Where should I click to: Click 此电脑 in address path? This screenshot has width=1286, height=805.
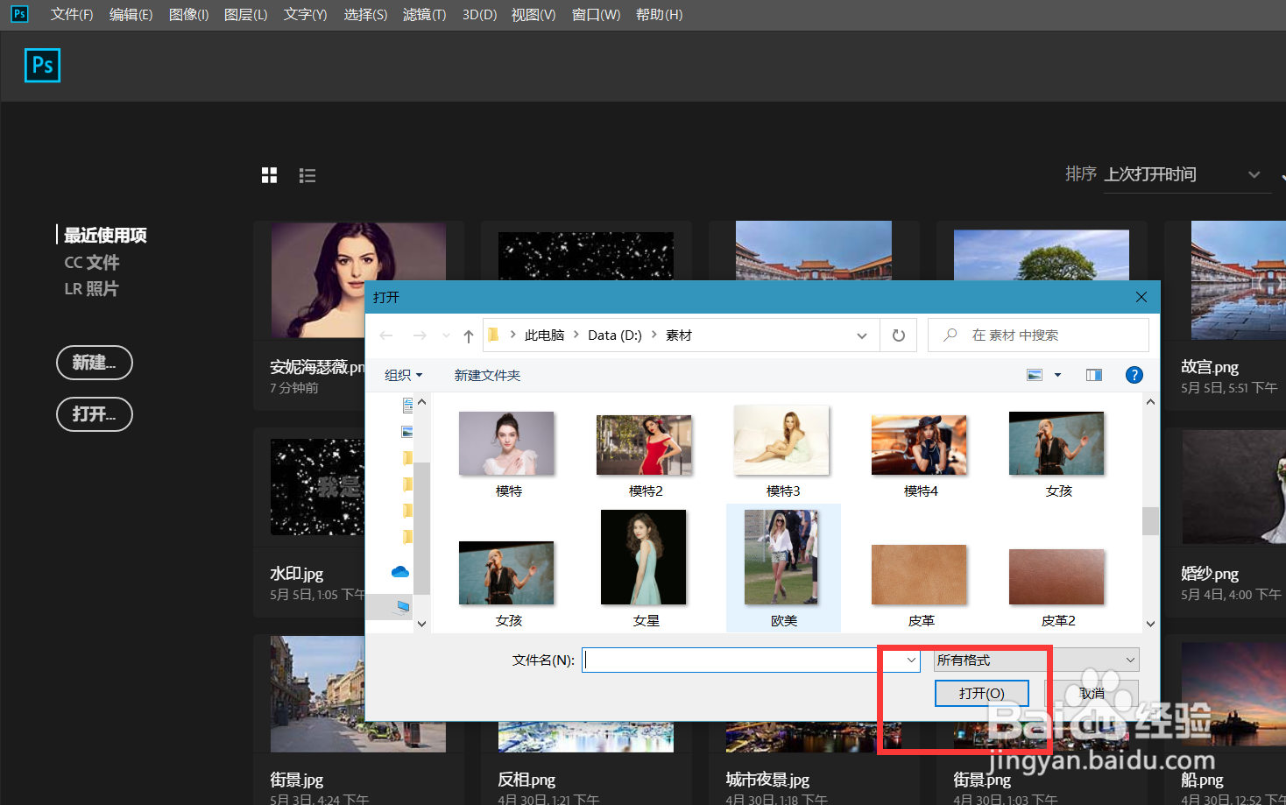544,335
